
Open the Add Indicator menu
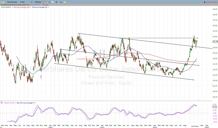(x=13, y=2)
